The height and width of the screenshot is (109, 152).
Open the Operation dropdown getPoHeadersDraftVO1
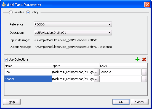[x=73, y=33]
